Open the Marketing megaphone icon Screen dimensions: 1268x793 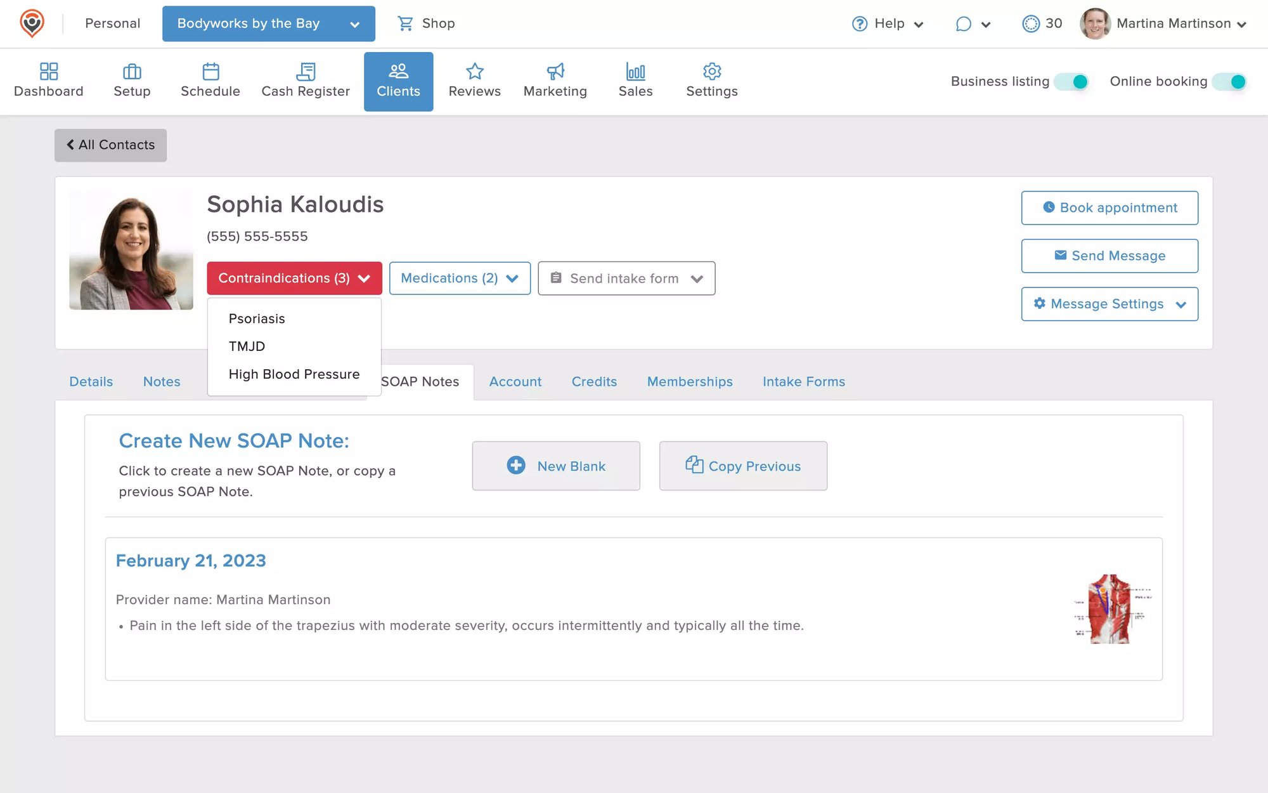[x=555, y=70]
